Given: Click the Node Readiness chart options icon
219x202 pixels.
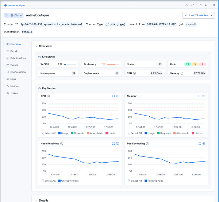Looking at the screenshot, I should point(118,144).
